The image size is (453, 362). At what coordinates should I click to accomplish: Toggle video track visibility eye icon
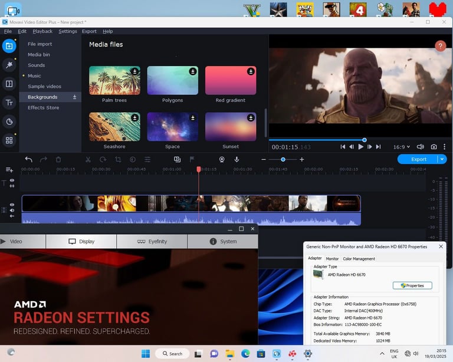12,205
